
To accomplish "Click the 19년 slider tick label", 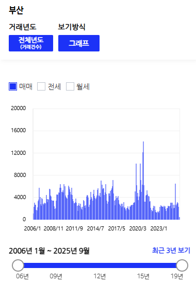I will point(177,276).
